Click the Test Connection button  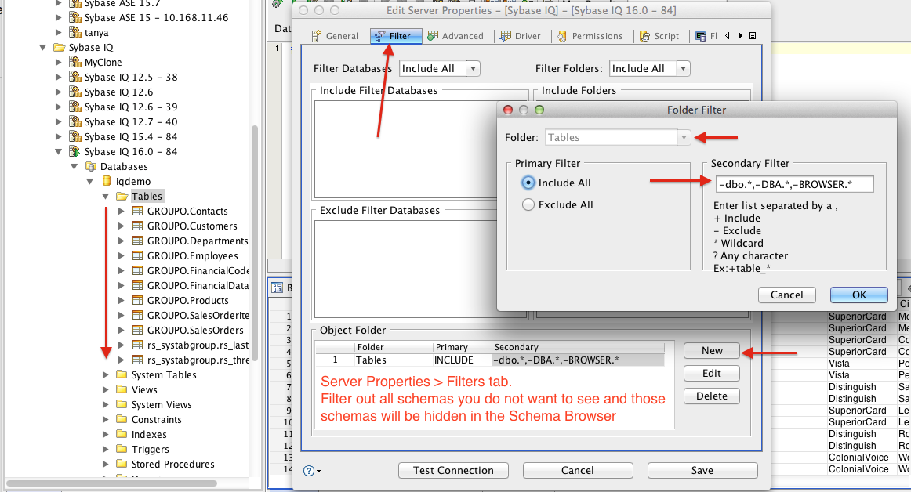point(453,471)
